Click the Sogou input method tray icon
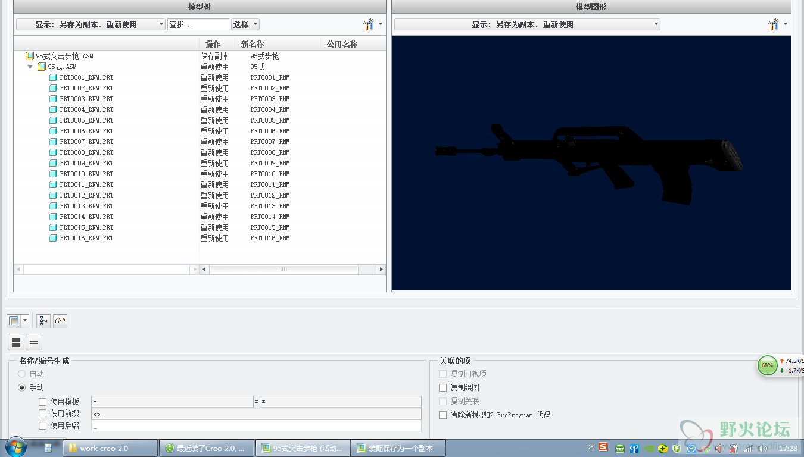The height and width of the screenshot is (457, 804). point(603,447)
